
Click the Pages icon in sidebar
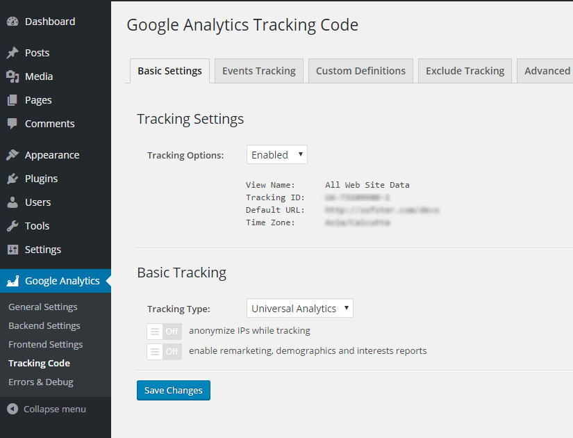[x=13, y=100]
